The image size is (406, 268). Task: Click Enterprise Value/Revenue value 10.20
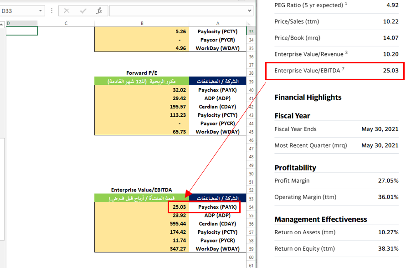click(x=391, y=54)
